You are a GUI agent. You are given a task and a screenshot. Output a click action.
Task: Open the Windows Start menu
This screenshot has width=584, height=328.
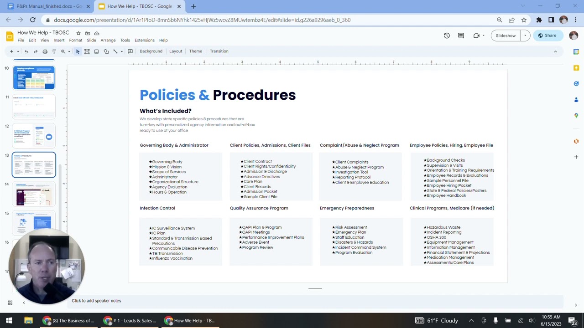tap(9, 321)
